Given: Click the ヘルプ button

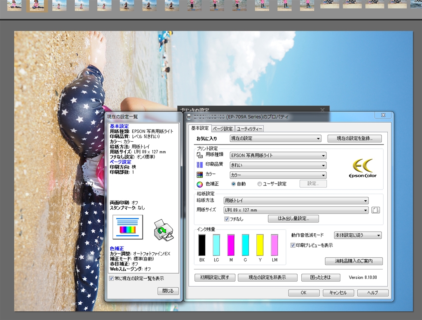Looking at the screenshot, I should click(373, 293).
